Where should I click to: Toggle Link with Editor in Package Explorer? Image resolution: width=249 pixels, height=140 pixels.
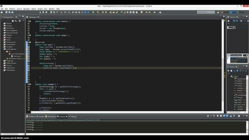point(16,21)
